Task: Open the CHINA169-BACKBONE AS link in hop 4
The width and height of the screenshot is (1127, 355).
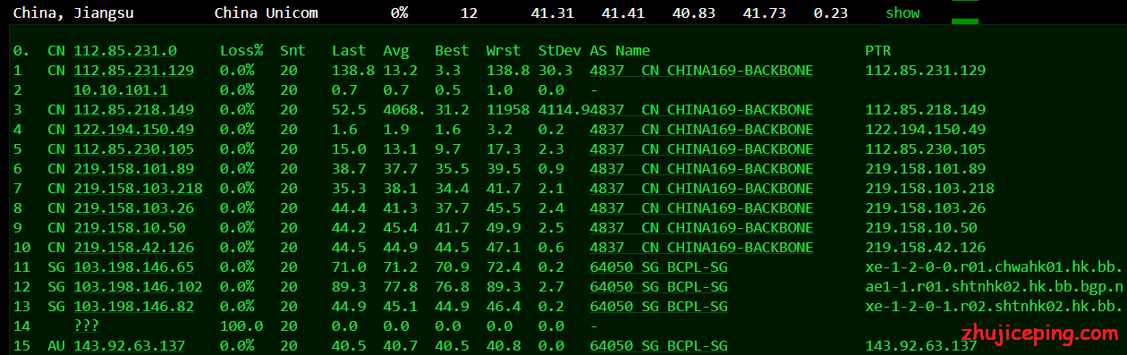Action: click(701, 130)
